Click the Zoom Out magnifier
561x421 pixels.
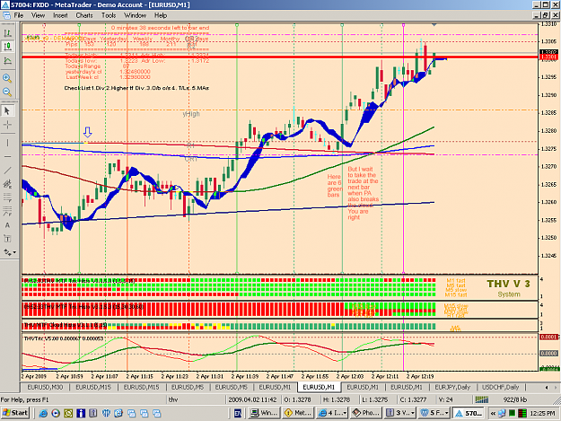(x=7, y=92)
